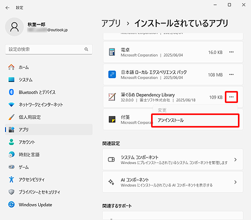Click the 電卓 calculator app icon
The image size is (251, 220).
[112, 52]
